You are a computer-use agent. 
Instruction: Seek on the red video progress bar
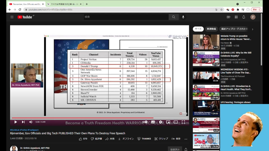click(100, 118)
